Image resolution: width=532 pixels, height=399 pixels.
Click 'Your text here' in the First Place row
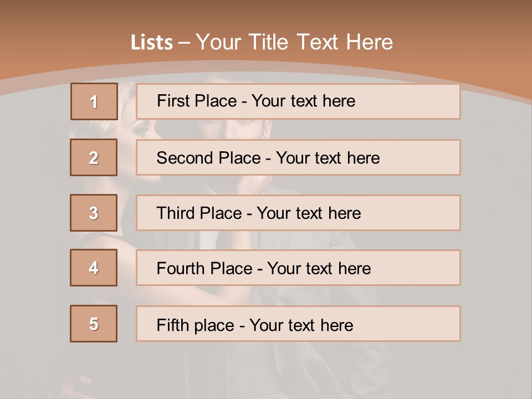click(x=303, y=101)
